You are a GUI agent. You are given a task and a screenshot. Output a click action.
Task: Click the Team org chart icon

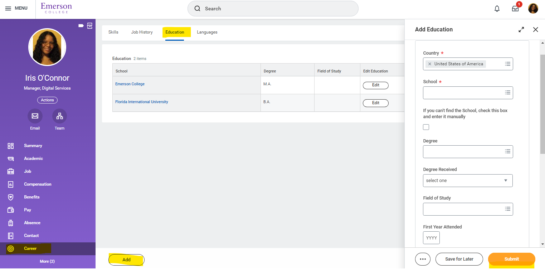tap(59, 116)
